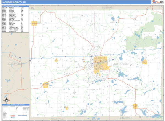Select the SPRINGPORT row in ZIP index
The height and width of the screenshot is (121, 165).
pos(13,31)
